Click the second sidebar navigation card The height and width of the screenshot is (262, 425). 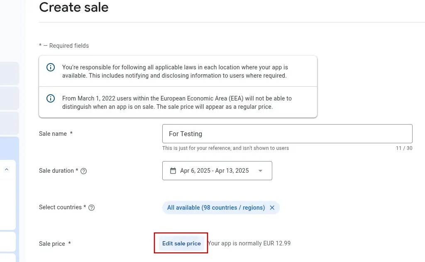click(9, 98)
